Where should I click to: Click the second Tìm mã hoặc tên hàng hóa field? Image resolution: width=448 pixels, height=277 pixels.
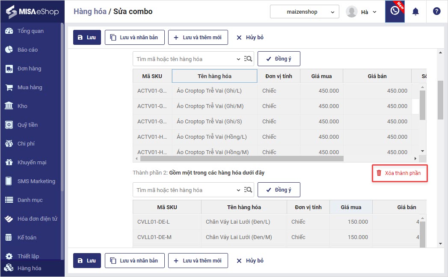click(184, 190)
